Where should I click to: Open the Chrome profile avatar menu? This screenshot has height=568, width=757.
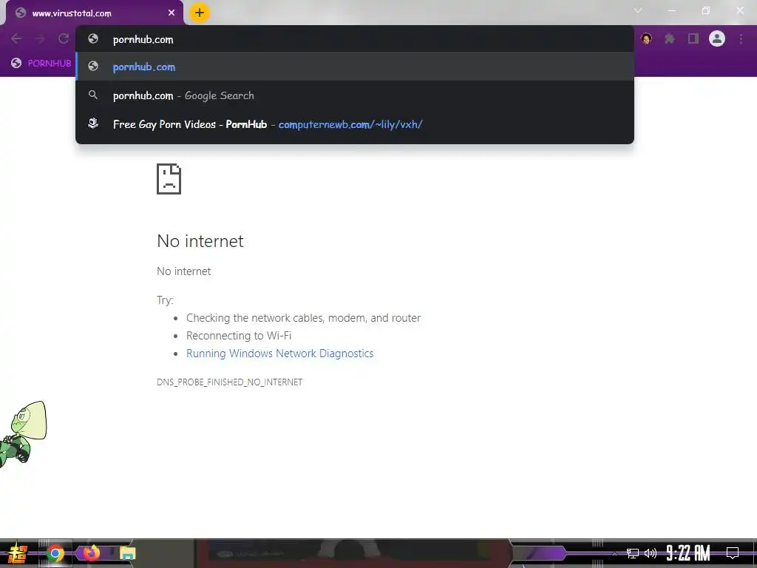717,38
